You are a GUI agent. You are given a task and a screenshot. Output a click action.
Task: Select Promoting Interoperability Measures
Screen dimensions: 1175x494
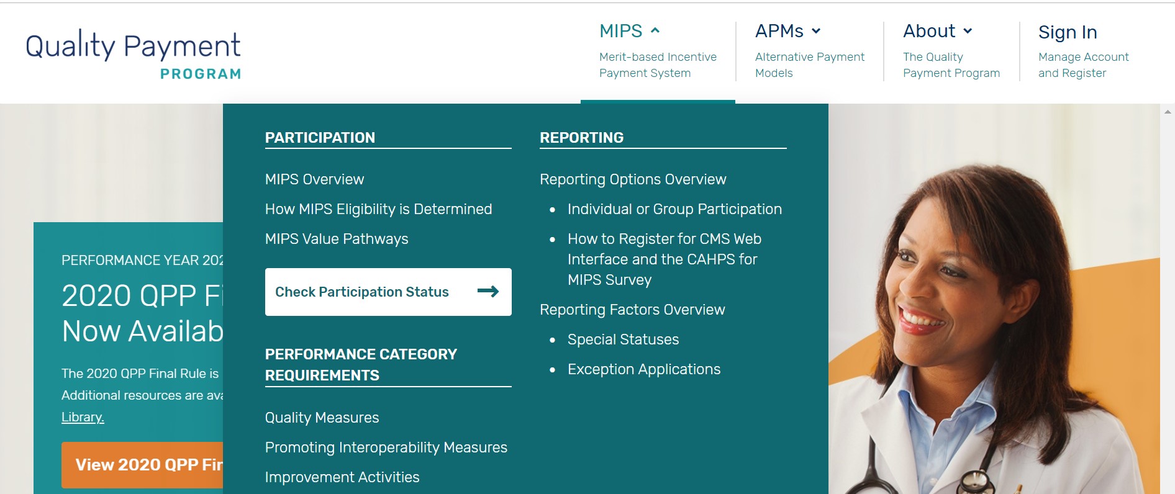(x=386, y=447)
